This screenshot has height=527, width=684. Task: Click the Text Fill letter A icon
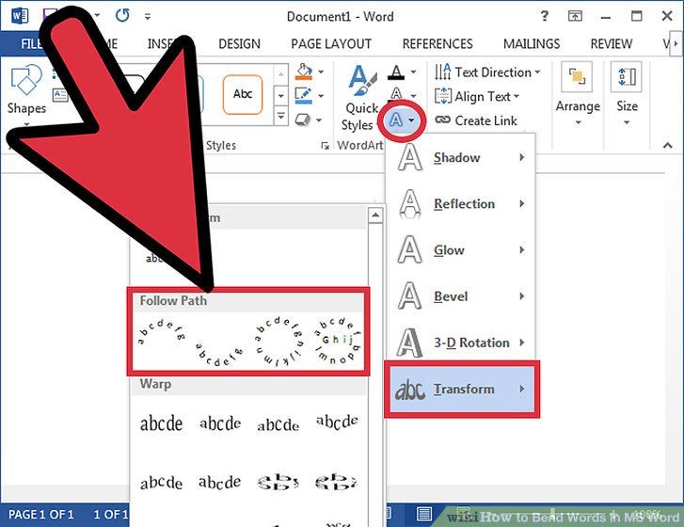396,72
